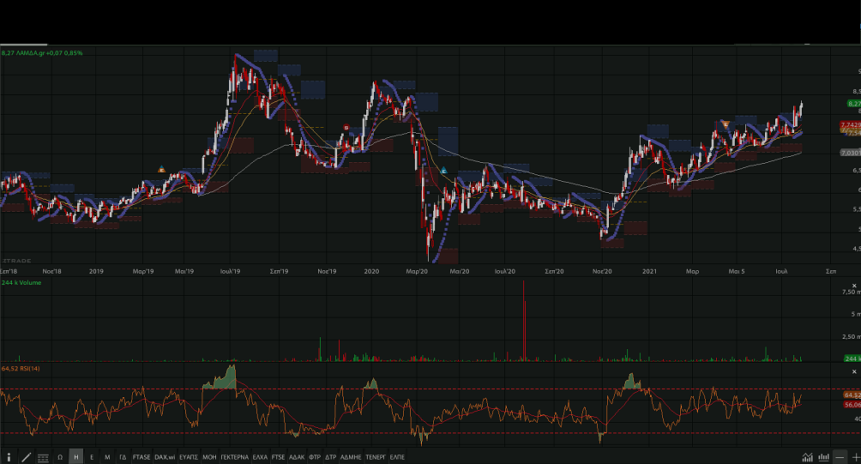Viewport: 861px width, 464px height.
Task: Select the Ω timeframe button
Action: (x=60, y=457)
